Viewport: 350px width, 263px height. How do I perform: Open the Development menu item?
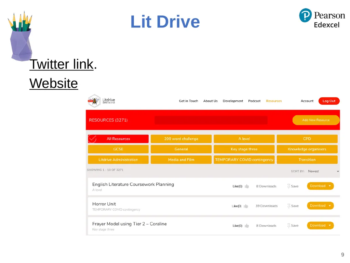coord(233,101)
